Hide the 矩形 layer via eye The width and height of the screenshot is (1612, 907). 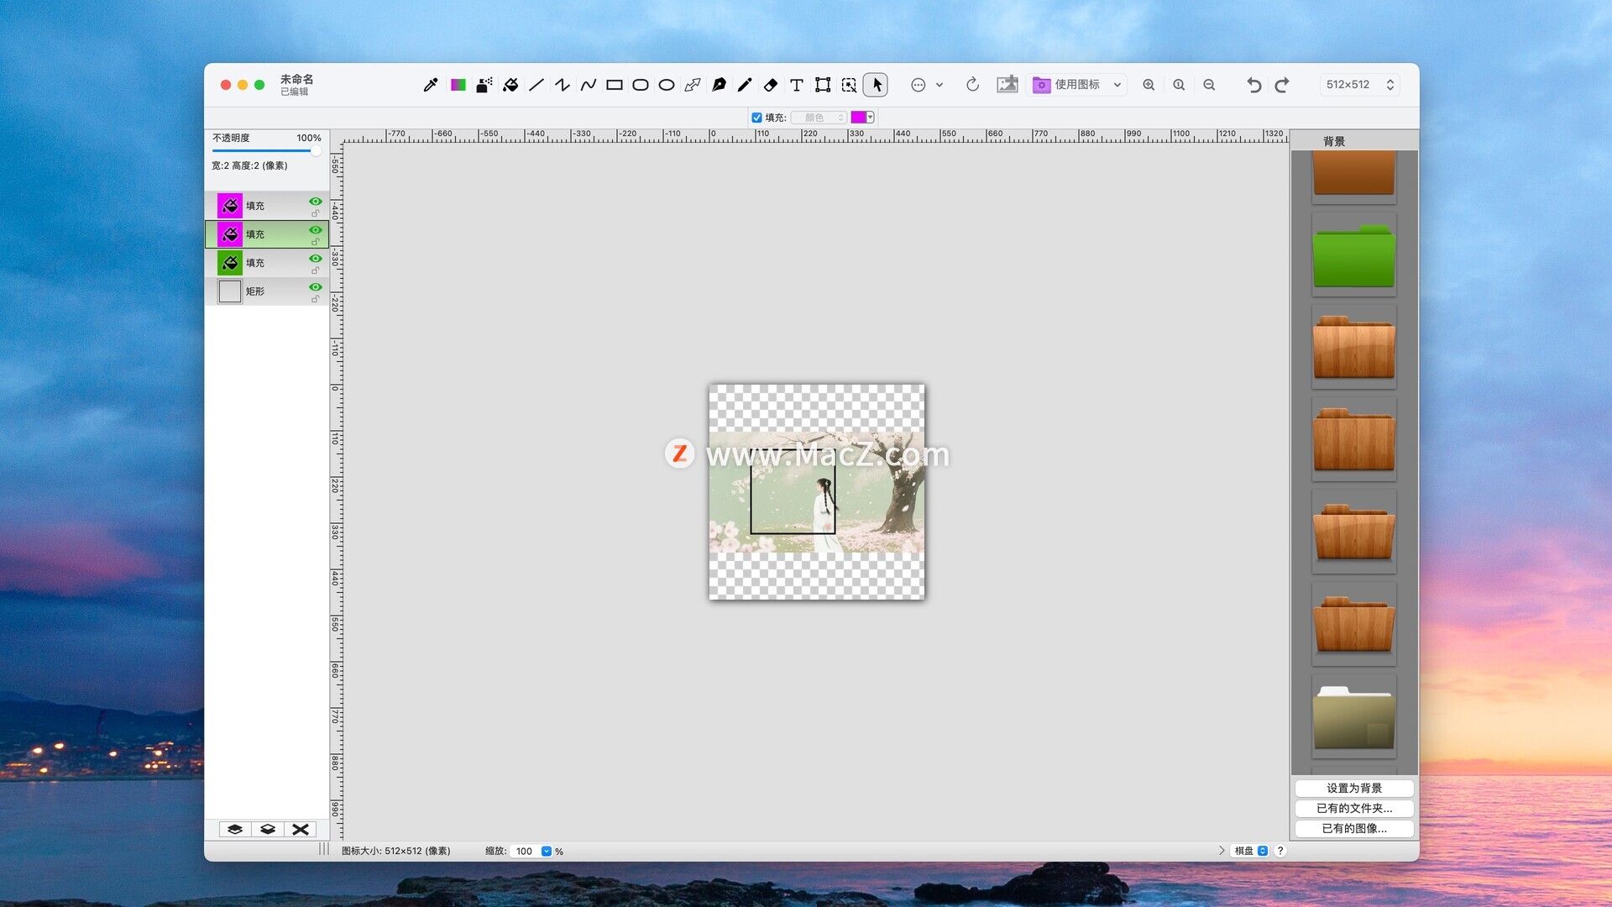click(x=316, y=287)
